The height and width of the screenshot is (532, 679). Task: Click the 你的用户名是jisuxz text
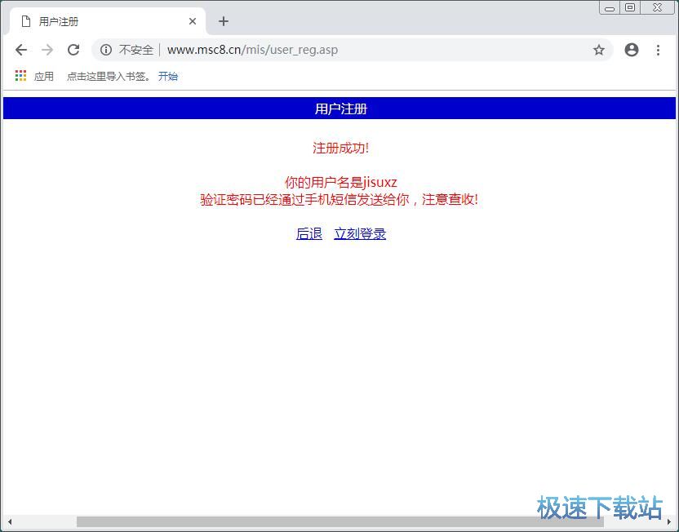[341, 182]
